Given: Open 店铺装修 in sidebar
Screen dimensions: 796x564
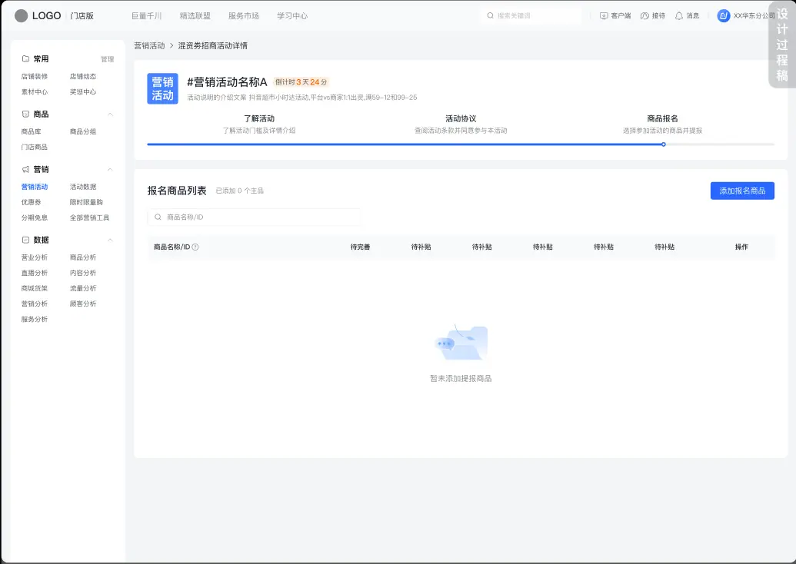Looking at the screenshot, I should tap(35, 77).
